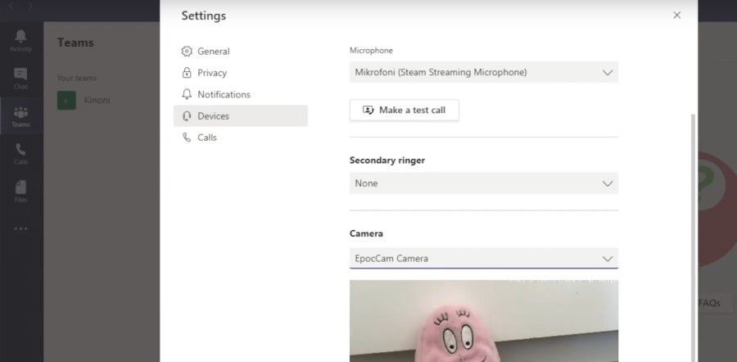737x362 pixels.
Task: Click the Privacy lock icon
Action: 187,73
